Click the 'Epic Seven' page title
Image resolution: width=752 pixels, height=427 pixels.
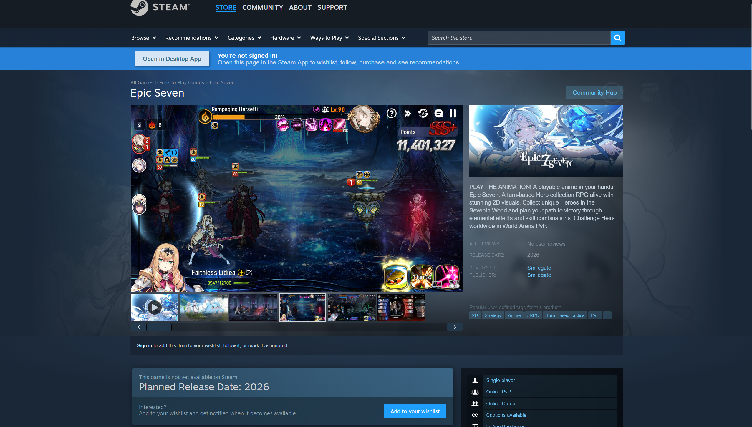click(157, 93)
